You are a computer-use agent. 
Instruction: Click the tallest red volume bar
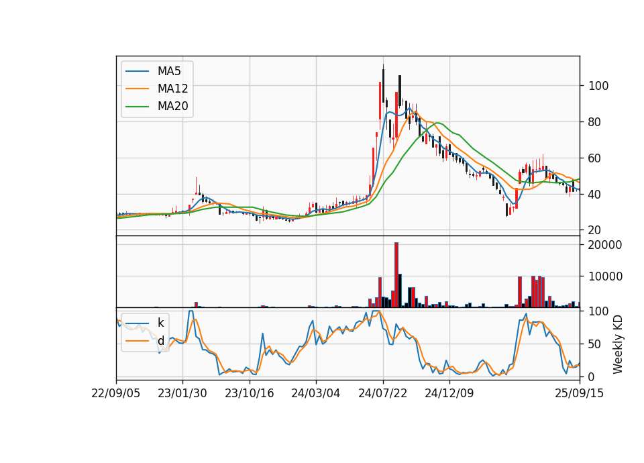(396, 275)
